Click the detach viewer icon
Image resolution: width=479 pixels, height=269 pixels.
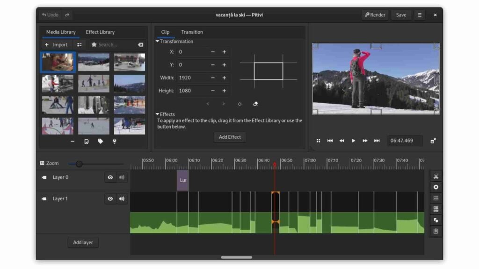[433, 141]
